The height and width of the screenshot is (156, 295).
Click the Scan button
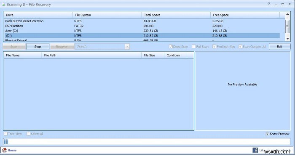point(14,47)
